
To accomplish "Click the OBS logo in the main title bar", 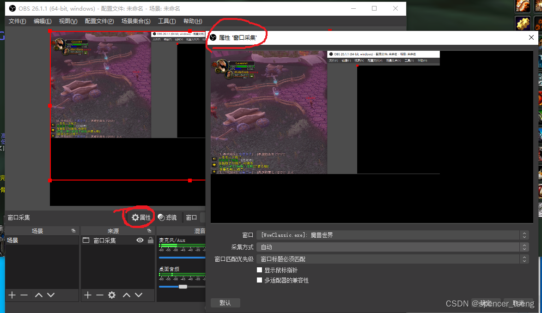I will tap(12, 8).
